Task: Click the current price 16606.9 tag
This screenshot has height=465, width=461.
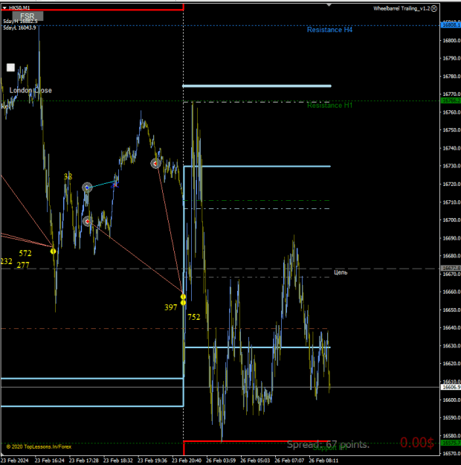Action: pyautogui.click(x=451, y=387)
